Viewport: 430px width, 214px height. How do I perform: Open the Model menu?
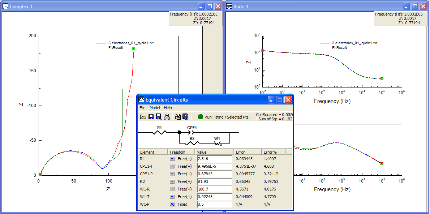coord(155,108)
